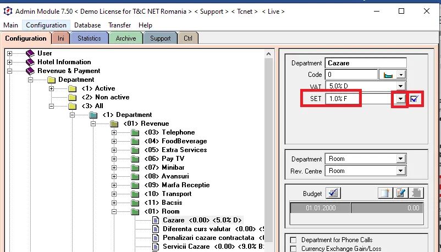Click the <01> Room green folder icon

(135, 211)
